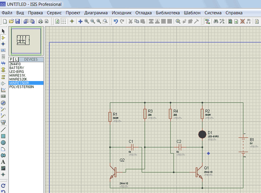Image resolution: width=261 pixels, height=193 pixels.
Task: Create a new design file
Action: (5, 21)
